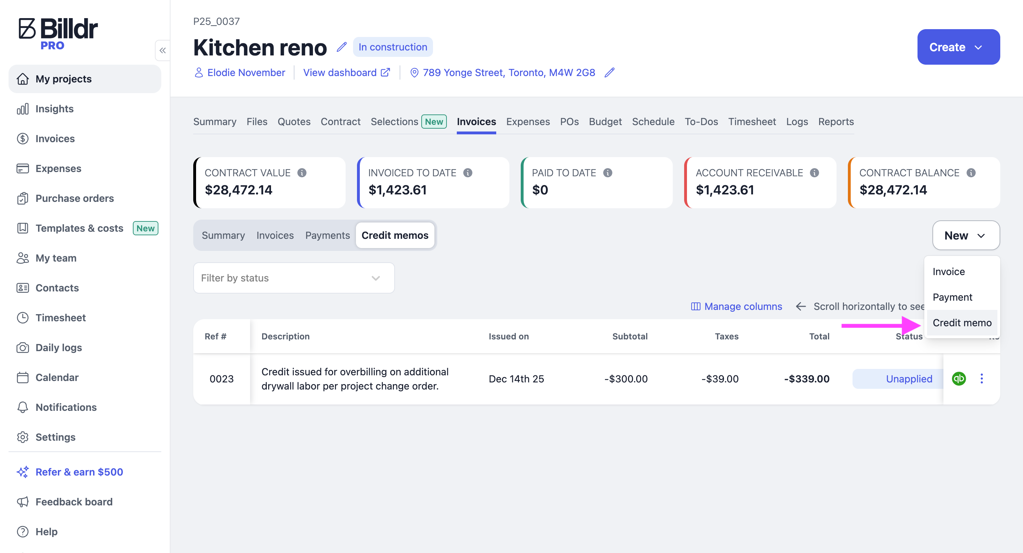Open Feedback board in the sidebar

[85, 502]
